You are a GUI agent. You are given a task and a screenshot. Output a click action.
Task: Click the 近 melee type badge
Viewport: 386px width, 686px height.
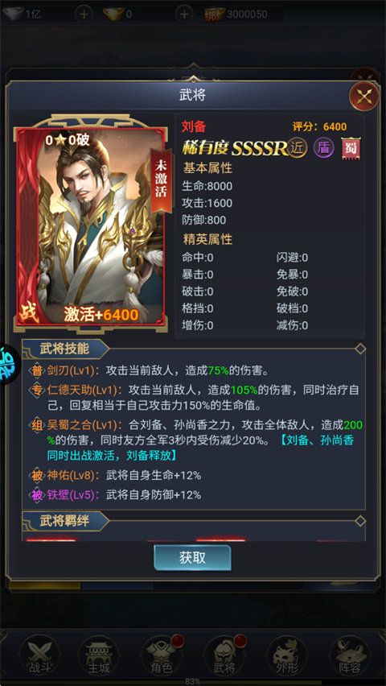(x=298, y=149)
